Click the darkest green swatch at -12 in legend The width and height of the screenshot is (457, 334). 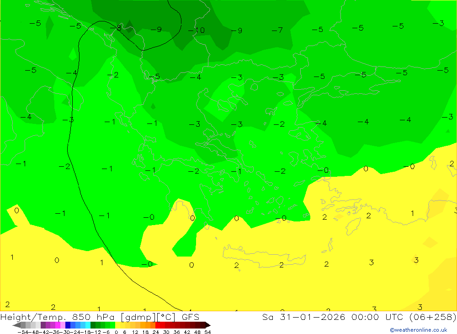point(93,325)
